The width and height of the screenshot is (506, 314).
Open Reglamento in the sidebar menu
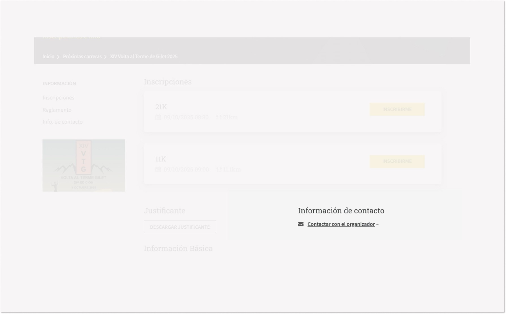57,110
